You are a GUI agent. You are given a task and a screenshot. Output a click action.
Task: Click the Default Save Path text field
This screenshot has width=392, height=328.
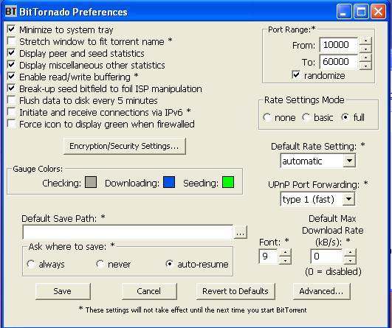click(128, 232)
